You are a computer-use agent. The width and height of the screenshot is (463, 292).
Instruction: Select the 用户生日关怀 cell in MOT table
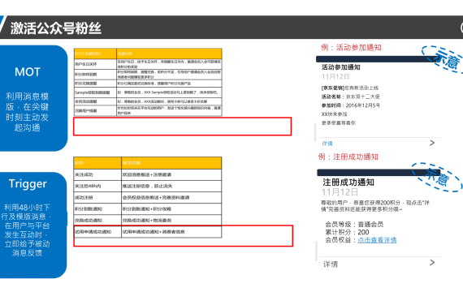click(95, 64)
